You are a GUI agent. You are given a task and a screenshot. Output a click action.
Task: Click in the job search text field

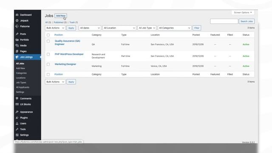click(224, 21)
